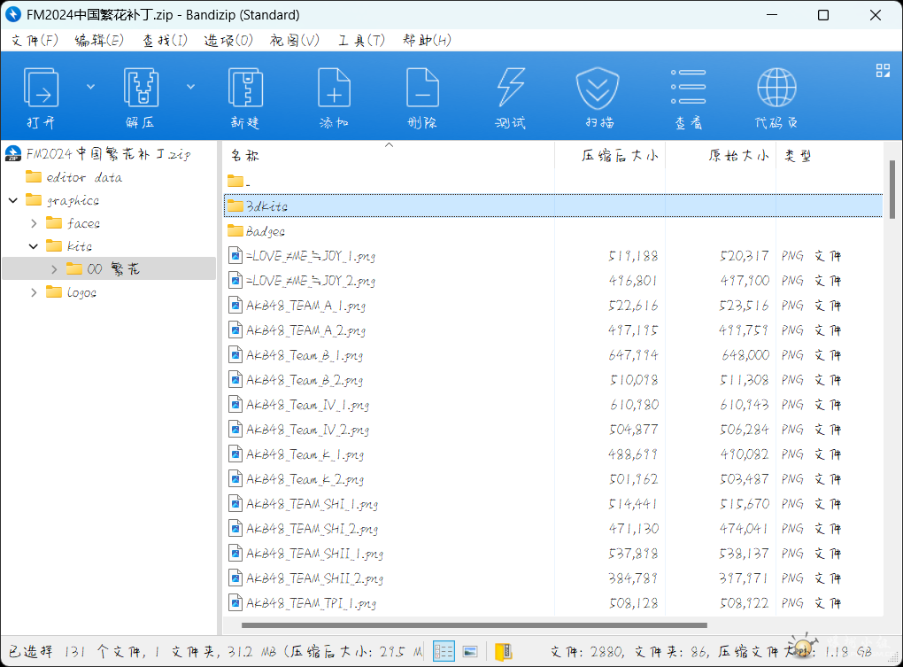903x667 pixels.
Task: Select the Badges folder in file list
Action: 265,231
